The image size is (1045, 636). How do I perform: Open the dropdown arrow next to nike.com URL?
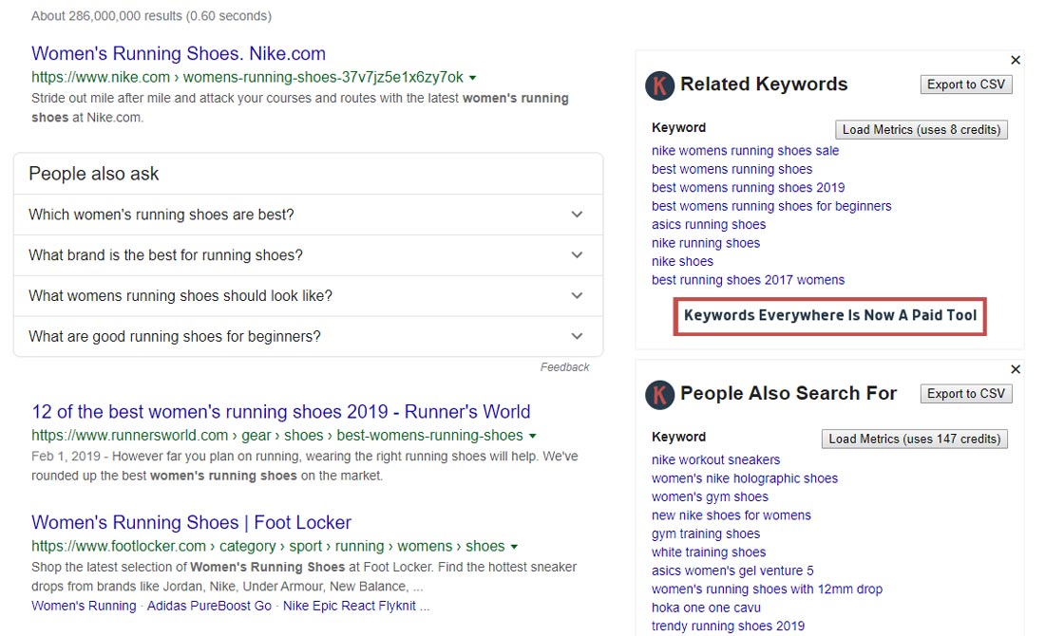pyautogui.click(x=472, y=78)
